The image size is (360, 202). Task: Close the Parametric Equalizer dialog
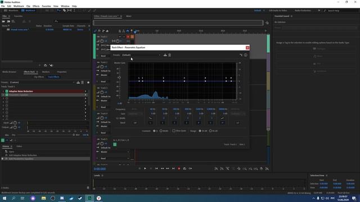(x=247, y=48)
